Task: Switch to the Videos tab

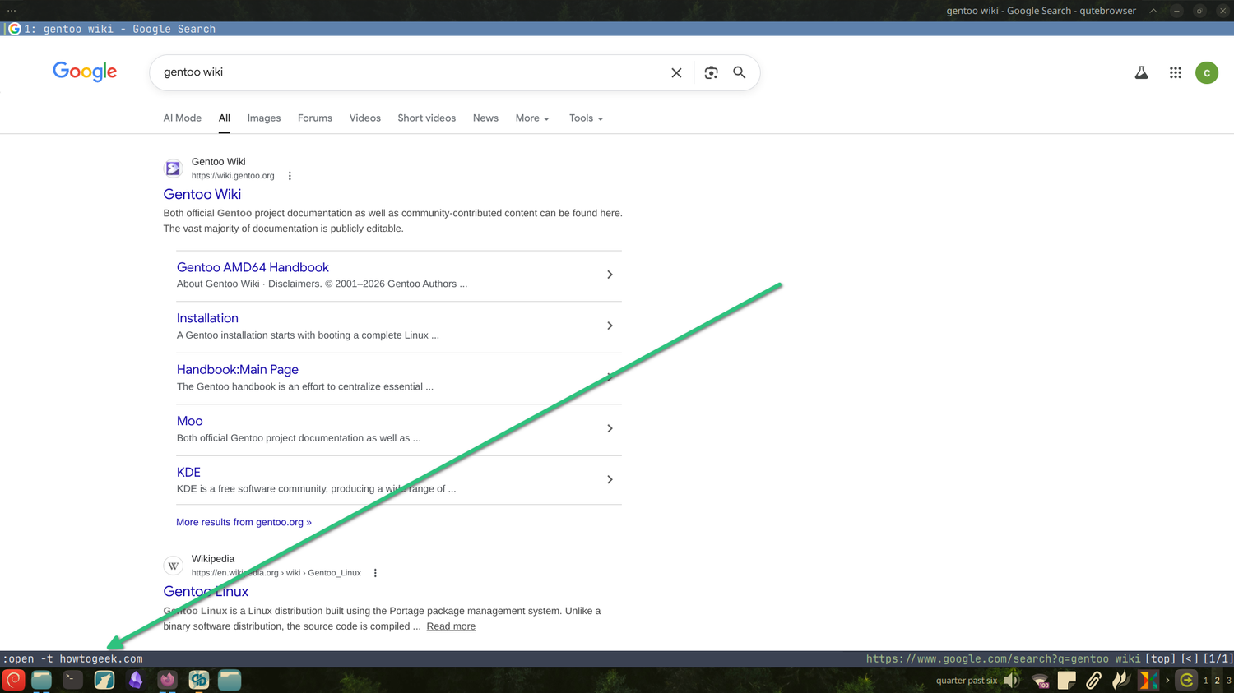Action: (x=364, y=118)
